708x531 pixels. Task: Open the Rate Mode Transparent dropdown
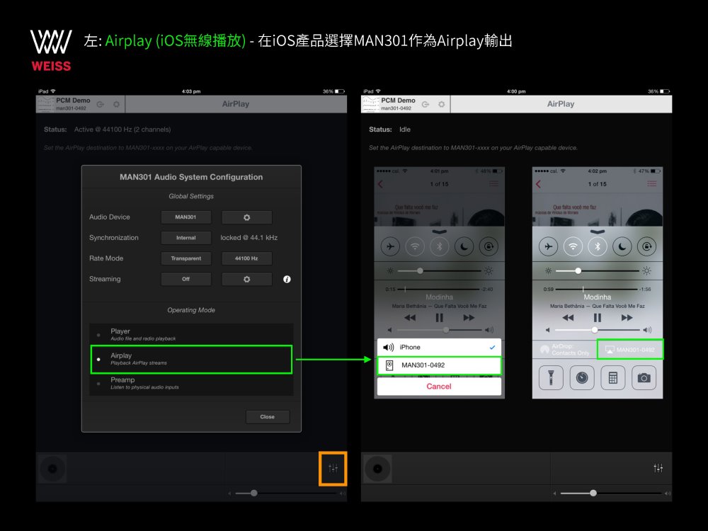186,258
